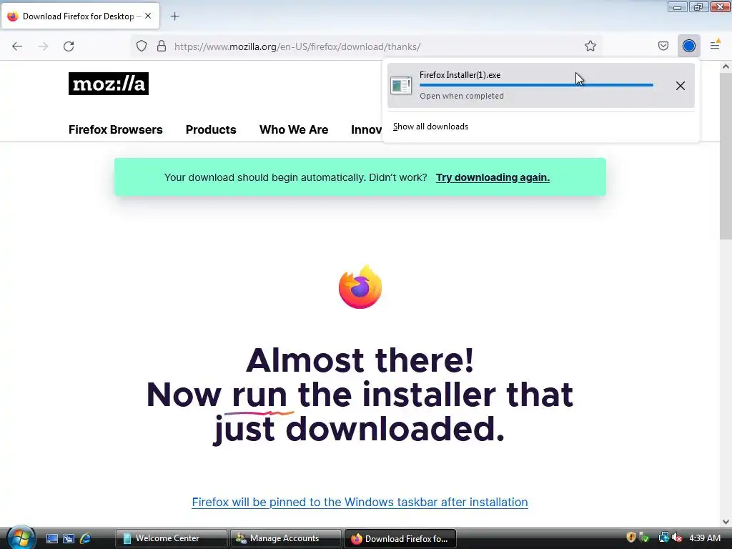
Task: Open network status tray icon
Action: click(663, 538)
